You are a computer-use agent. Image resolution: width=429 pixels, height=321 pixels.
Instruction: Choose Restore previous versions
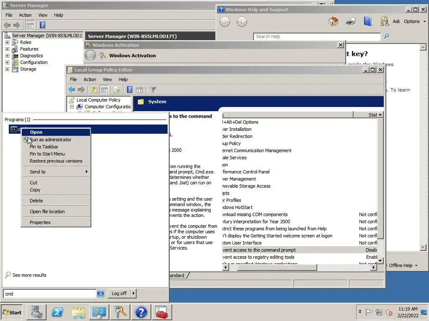[56, 161]
